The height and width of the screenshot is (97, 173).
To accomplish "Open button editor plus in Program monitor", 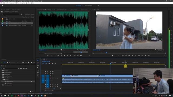I will click(x=164, y=56).
